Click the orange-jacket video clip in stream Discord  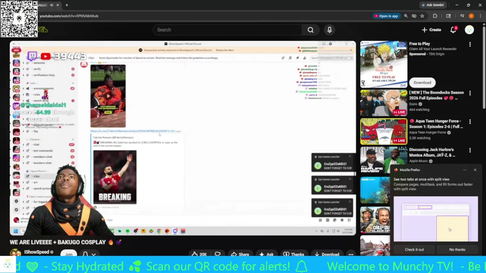click(108, 96)
